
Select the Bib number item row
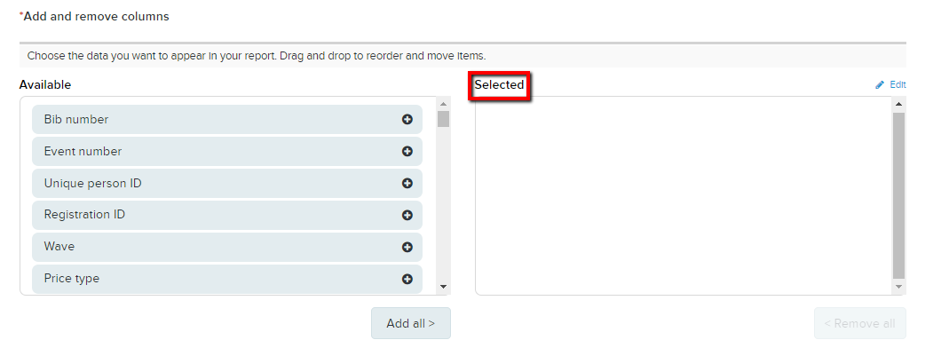(x=227, y=119)
